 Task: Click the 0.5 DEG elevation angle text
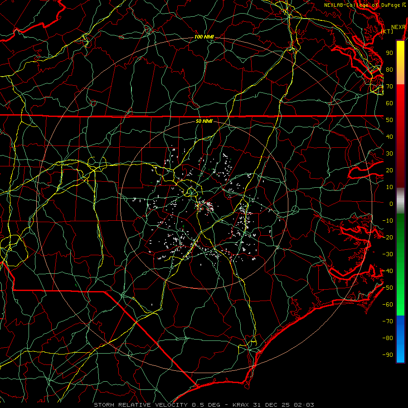coord(206,405)
